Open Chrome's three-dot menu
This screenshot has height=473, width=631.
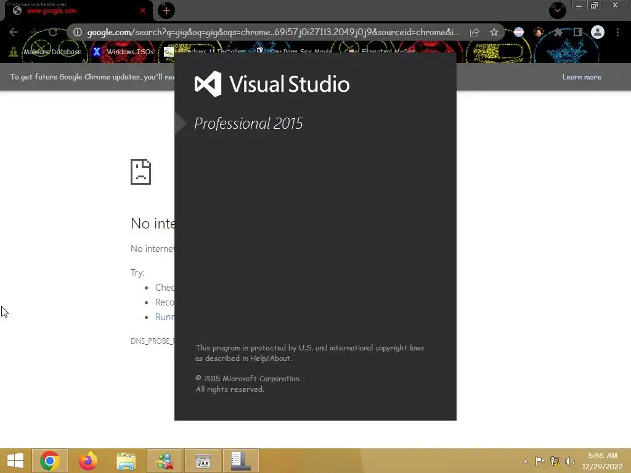point(617,32)
